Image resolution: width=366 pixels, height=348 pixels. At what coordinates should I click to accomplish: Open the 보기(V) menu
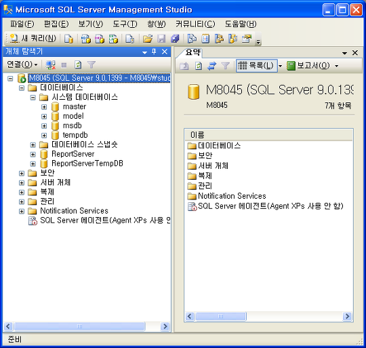(91, 24)
